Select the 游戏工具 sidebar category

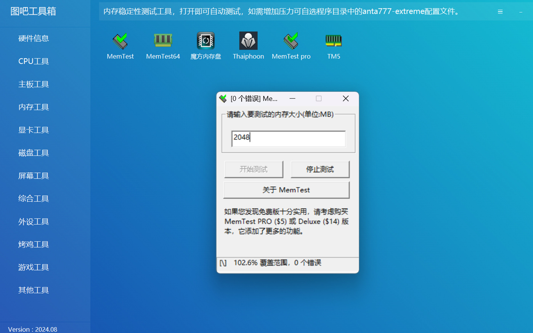(34, 267)
